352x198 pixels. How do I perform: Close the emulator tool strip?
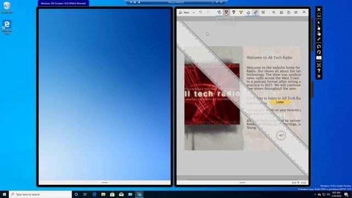[x=319, y=10]
